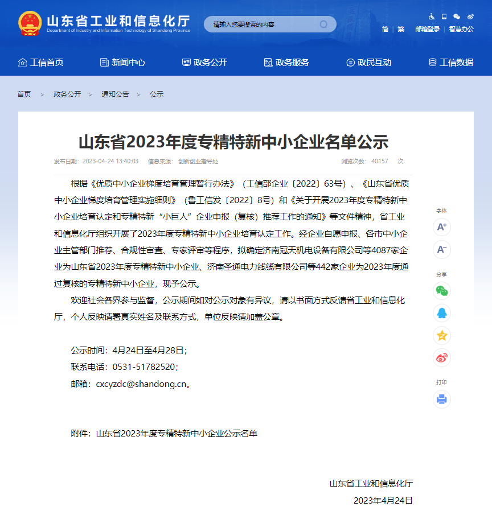The image size is (492, 515).
Task: Click the search magnifier icon
Action: (323, 24)
